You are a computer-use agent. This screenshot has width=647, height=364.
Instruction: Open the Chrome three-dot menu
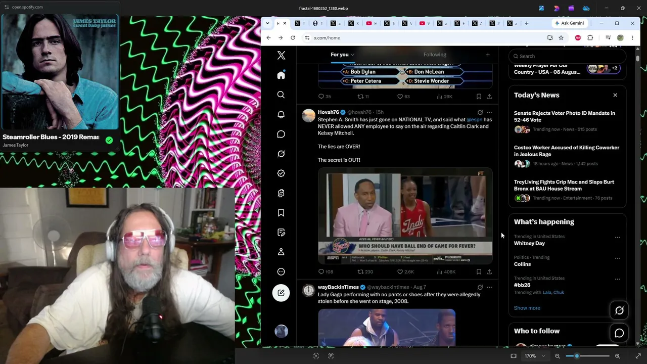pyautogui.click(x=632, y=38)
